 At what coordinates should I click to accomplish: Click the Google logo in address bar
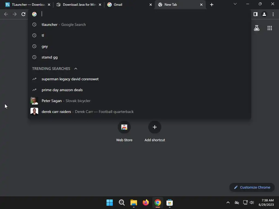click(34, 14)
